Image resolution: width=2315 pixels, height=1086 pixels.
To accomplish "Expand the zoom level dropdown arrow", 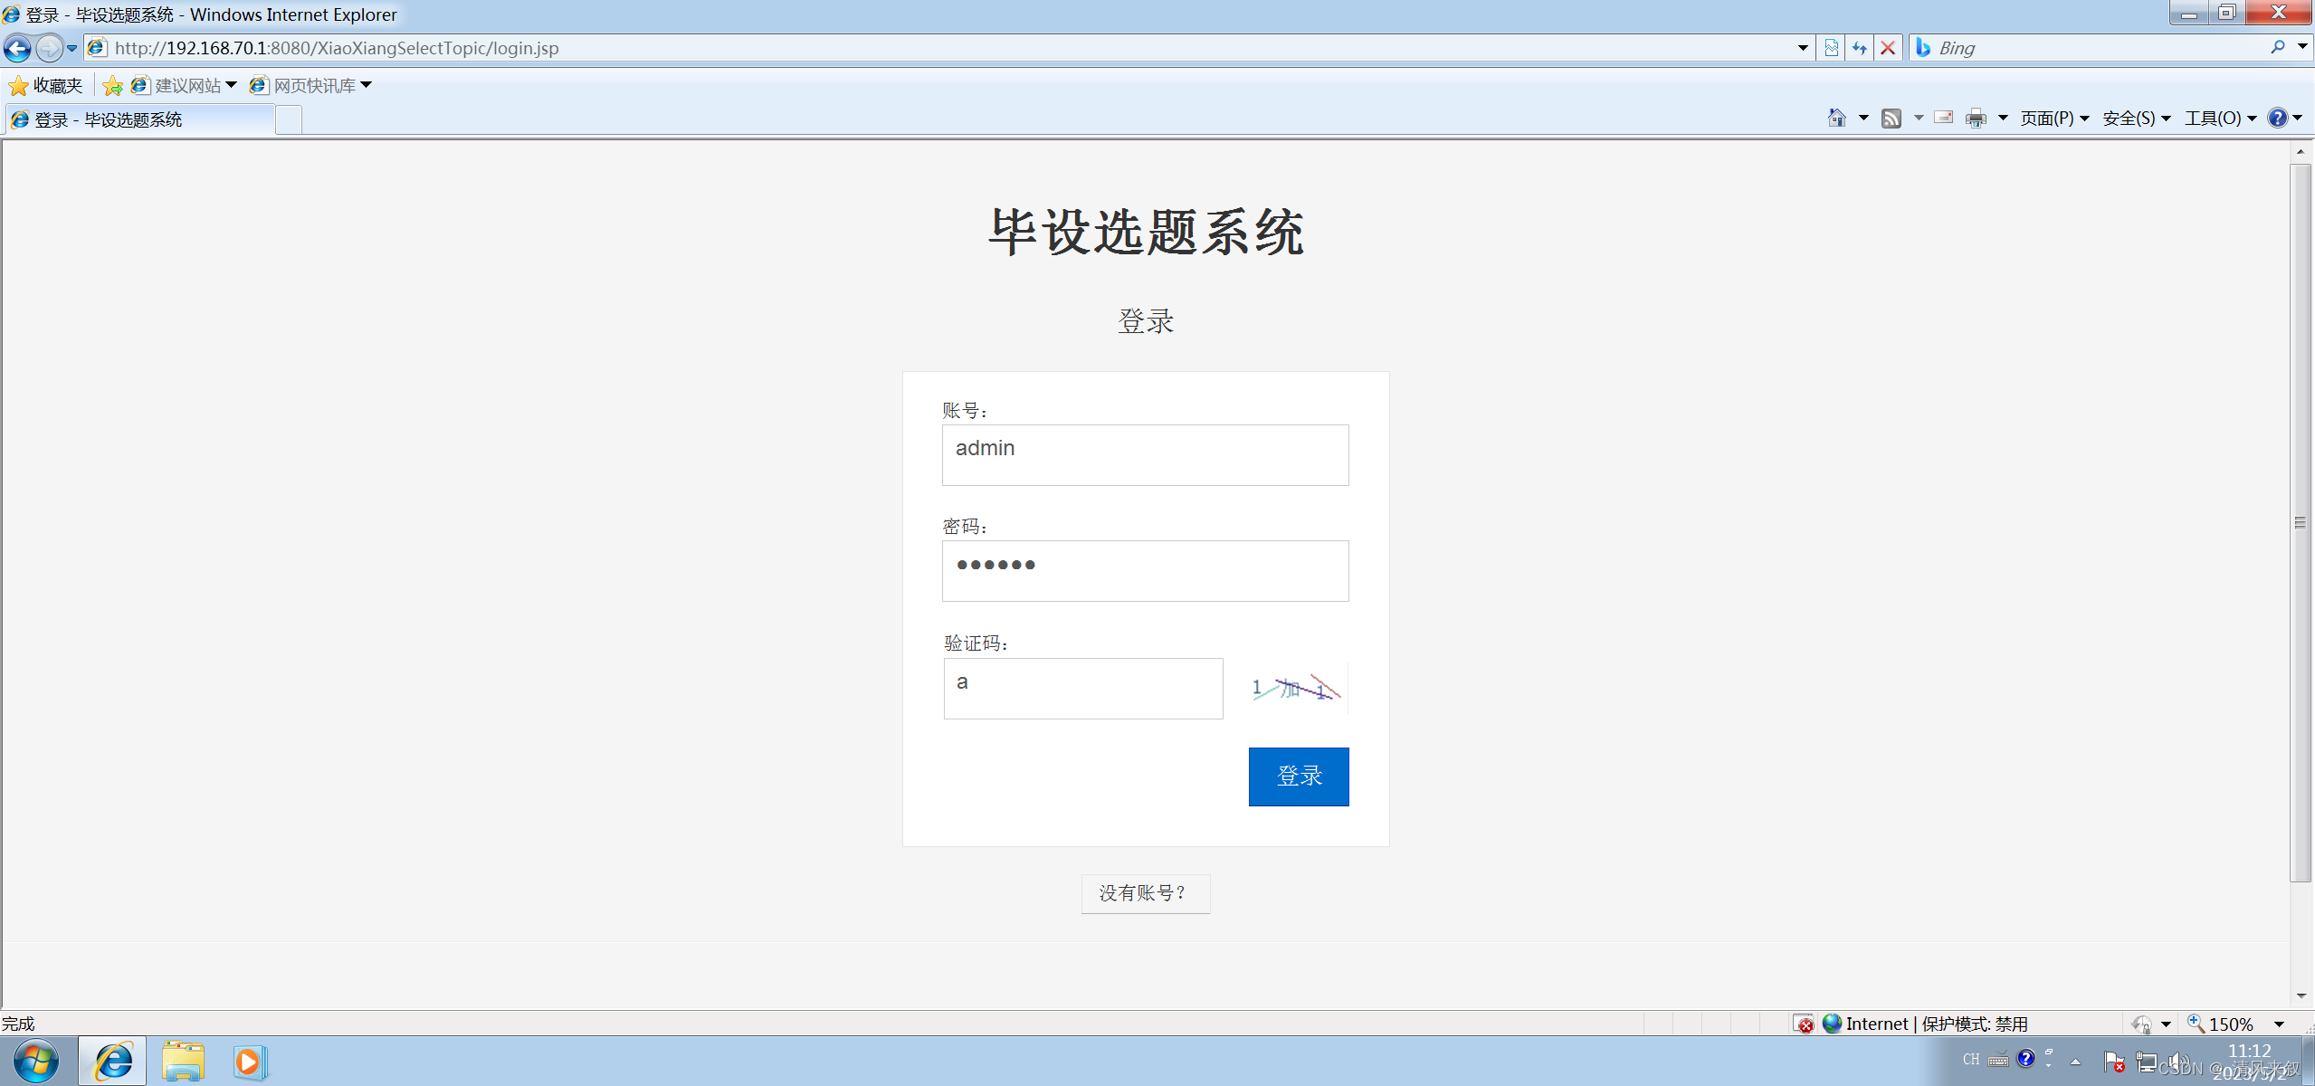I will pyautogui.click(x=2279, y=1024).
